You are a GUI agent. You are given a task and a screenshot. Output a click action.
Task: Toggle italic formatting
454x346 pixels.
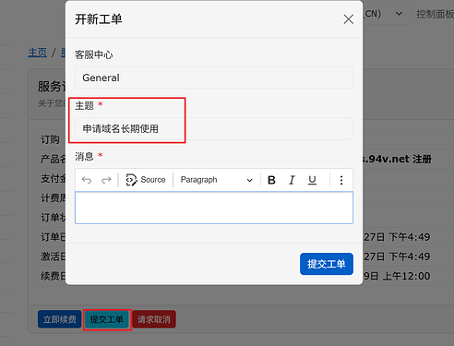pyautogui.click(x=292, y=180)
